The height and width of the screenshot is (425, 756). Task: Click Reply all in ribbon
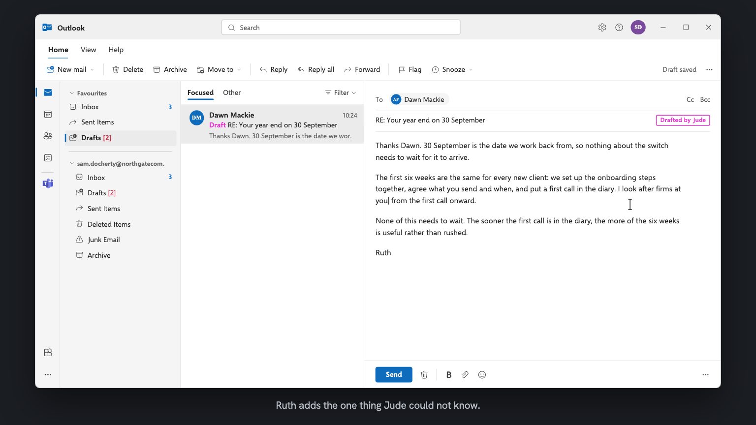[x=315, y=69]
